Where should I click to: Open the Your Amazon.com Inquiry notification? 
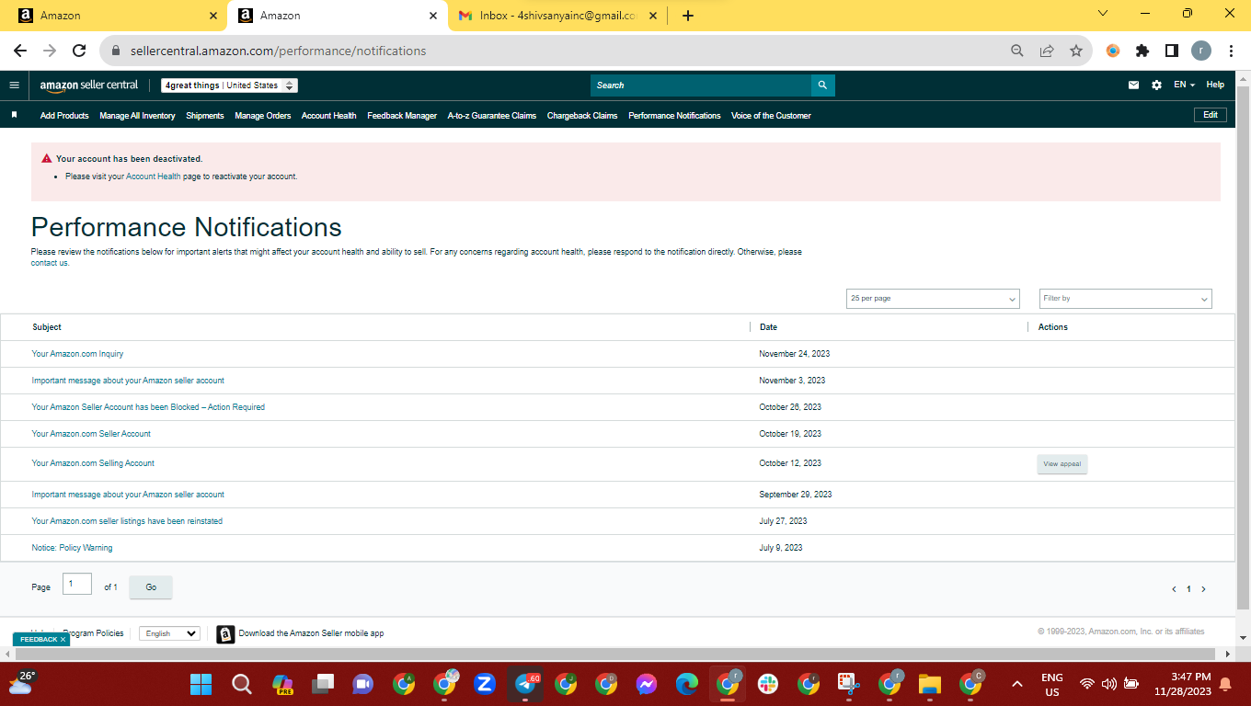tap(77, 354)
